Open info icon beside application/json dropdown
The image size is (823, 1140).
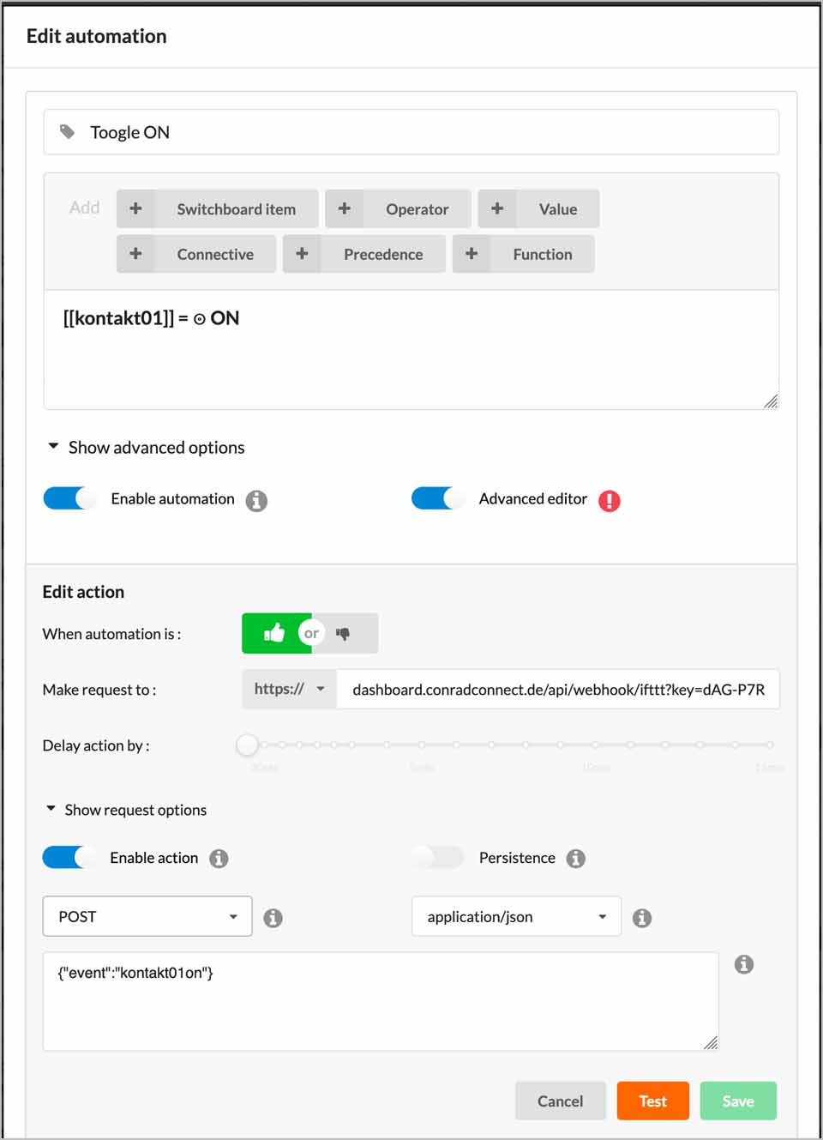pos(642,918)
